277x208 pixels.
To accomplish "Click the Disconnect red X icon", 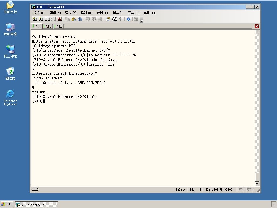I will pyautogui.click(x=60, y=19).
